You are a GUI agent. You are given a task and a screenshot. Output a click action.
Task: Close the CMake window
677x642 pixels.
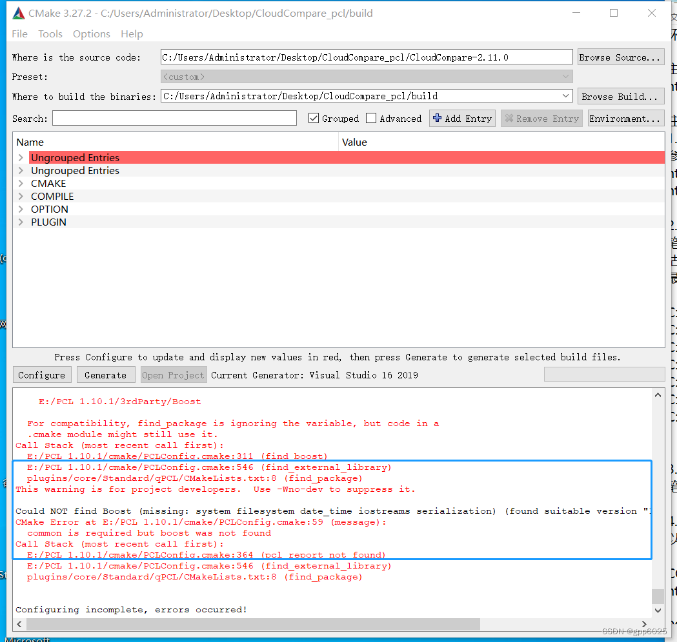click(652, 13)
